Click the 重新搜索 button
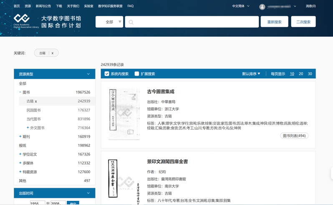Screen dimensions: 333x205 coord(275,22)
